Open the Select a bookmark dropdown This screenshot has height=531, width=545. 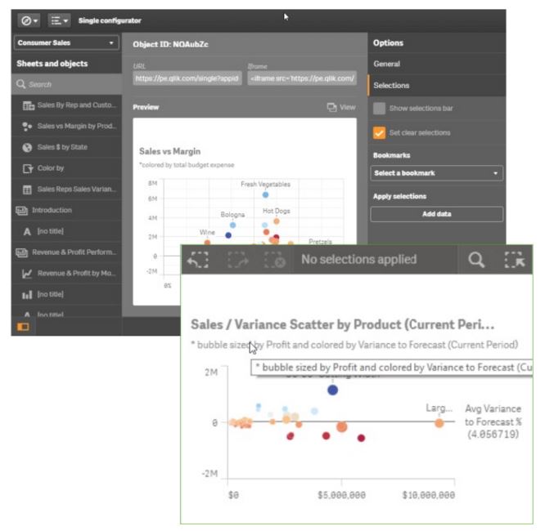click(436, 173)
